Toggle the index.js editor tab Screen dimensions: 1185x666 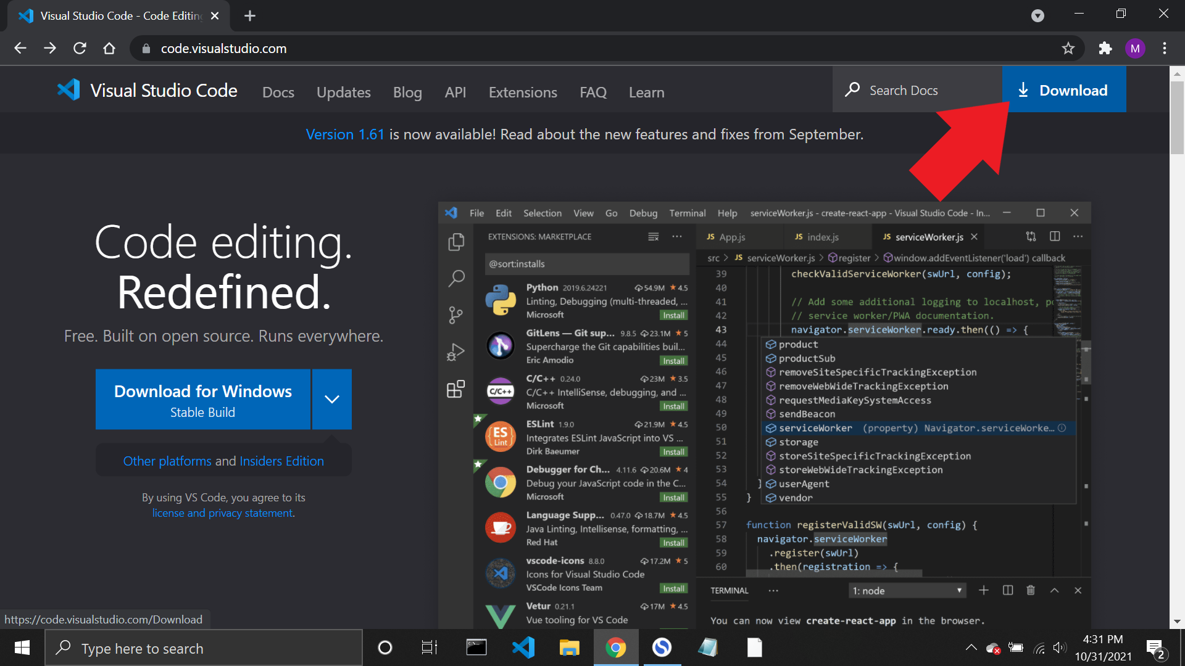click(823, 237)
